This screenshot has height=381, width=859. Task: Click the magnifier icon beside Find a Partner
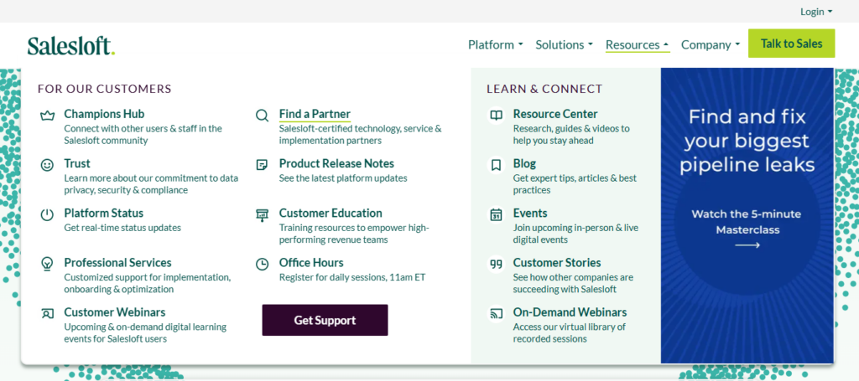click(263, 116)
